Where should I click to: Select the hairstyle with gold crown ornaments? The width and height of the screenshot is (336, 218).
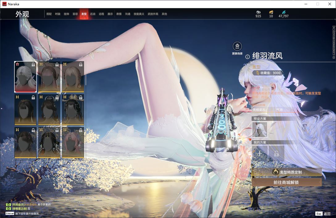tap(73, 110)
